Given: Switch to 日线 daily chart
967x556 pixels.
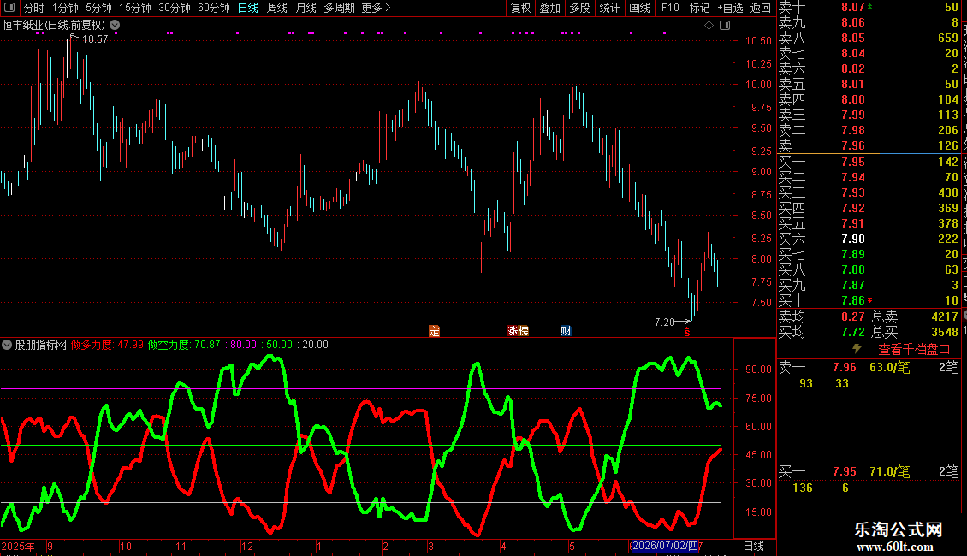Looking at the screenshot, I should 248,8.
